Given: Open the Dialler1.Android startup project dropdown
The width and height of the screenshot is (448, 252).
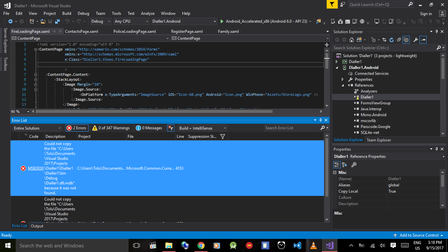Looking at the screenshot, I should (184, 21).
